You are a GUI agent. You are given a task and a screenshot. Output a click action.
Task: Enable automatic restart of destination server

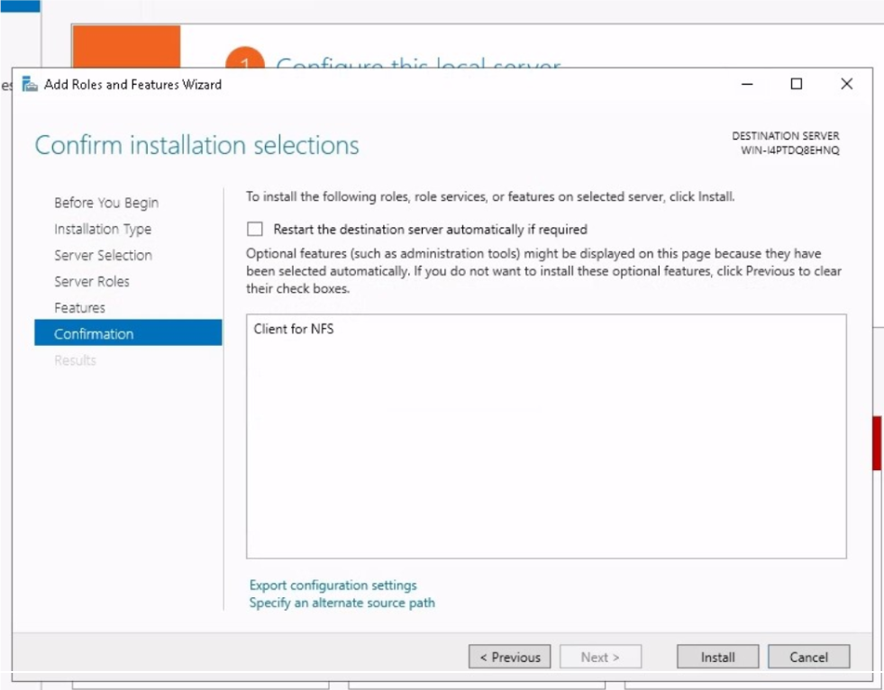click(x=255, y=230)
